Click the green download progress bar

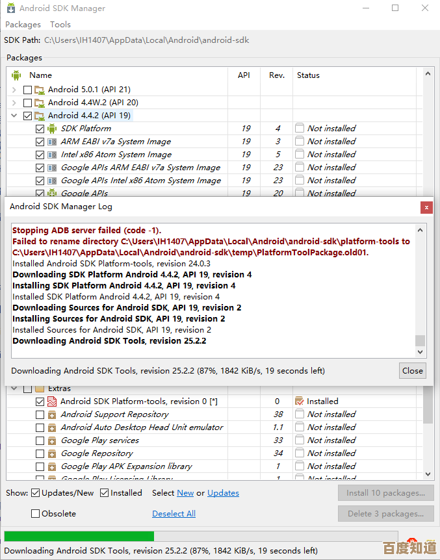[79, 536]
